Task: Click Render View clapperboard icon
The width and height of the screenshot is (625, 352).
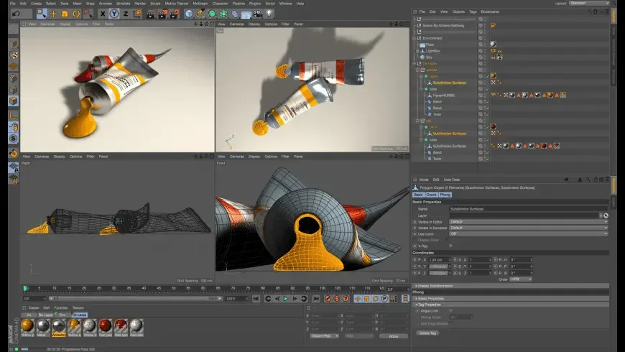Action: tap(151, 14)
